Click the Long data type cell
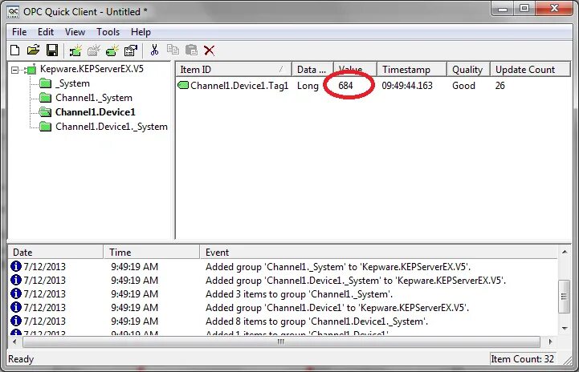The width and height of the screenshot is (579, 372). 308,86
